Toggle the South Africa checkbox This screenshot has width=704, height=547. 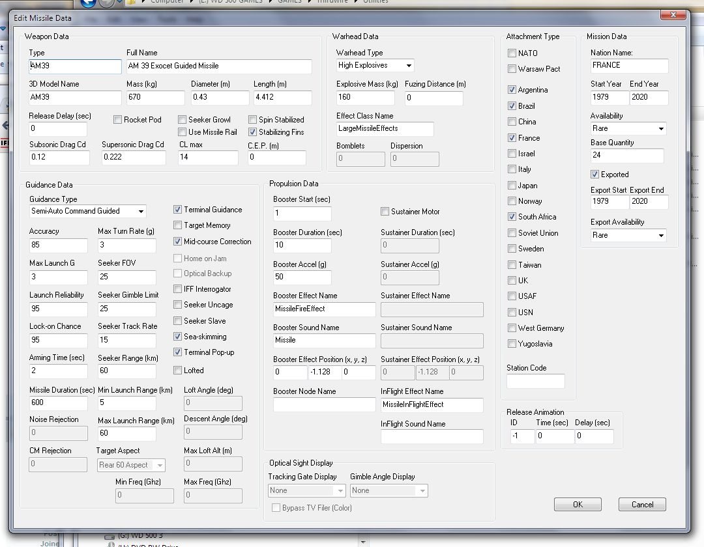[512, 217]
